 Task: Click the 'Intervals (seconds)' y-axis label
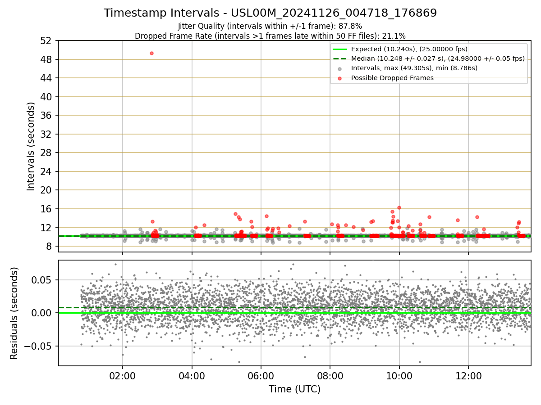click(31, 146)
